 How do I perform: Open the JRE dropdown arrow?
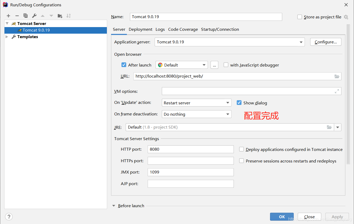tap(338, 127)
